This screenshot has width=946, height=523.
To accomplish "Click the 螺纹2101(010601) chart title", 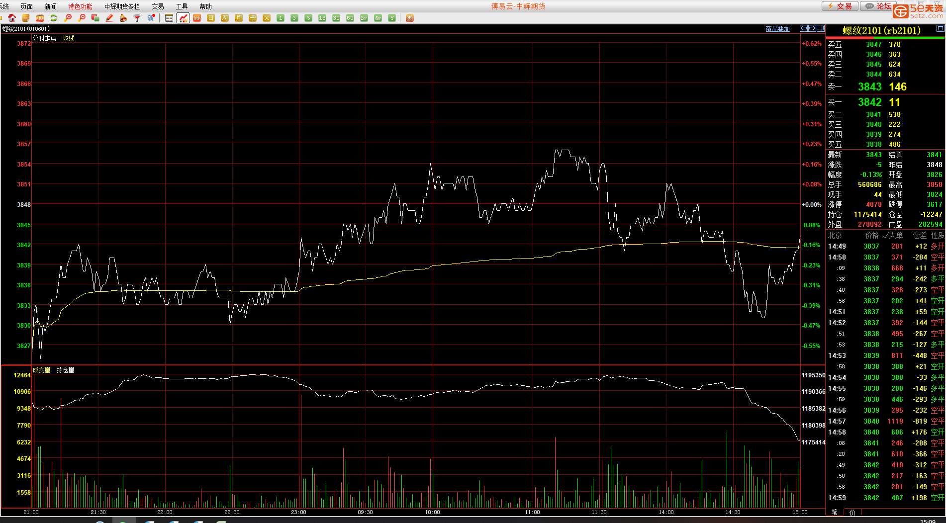I will [26, 29].
